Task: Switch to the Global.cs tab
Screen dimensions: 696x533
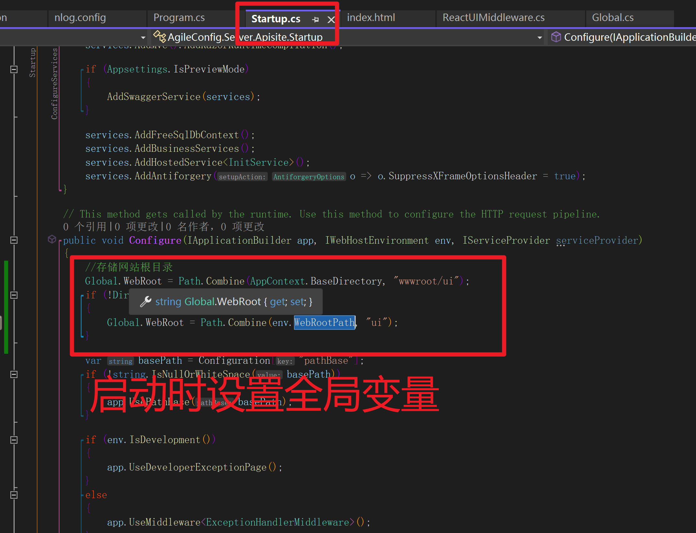Action: point(613,17)
